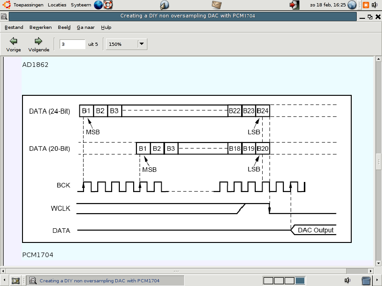Go to next page with Volgende arrow
Image resolution: width=382 pixels, height=286 pixels.
[x=39, y=45]
